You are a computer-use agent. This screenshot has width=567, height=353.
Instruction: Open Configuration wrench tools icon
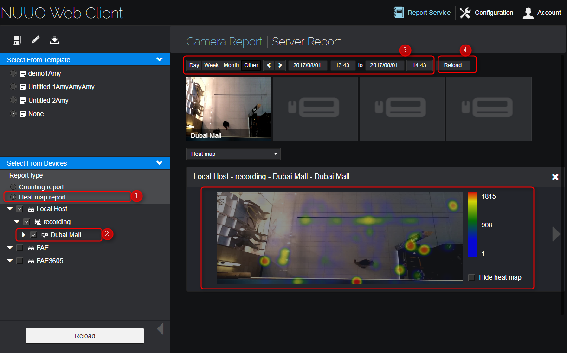tap(465, 13)
